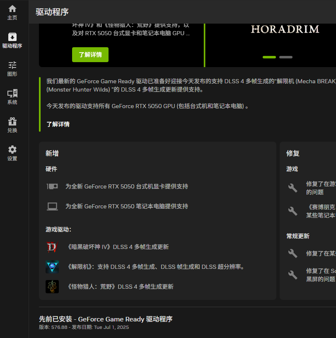Click the wrench icon under 游戏 fixes
Screen dimensions: 336x338
tap(293, 188)
